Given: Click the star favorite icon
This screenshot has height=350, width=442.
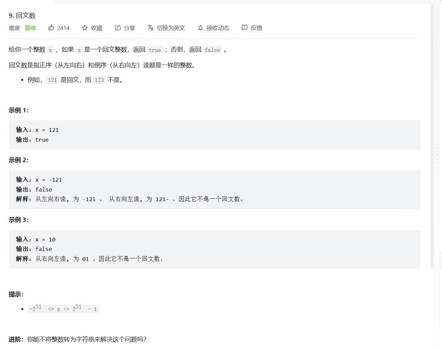Looking at the screenshot, I should click(x=85, y=28).
